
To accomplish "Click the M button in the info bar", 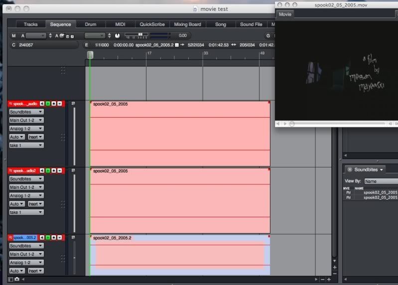I will (14, 36).
